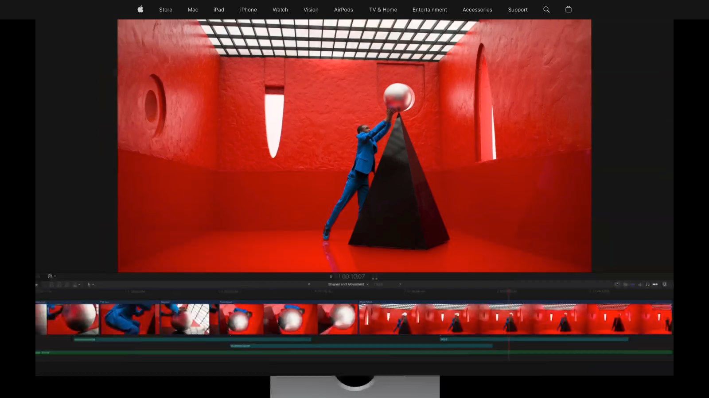Open the shopping Bag icon
The image size is (709, 398).
click(x=569, y=9)
